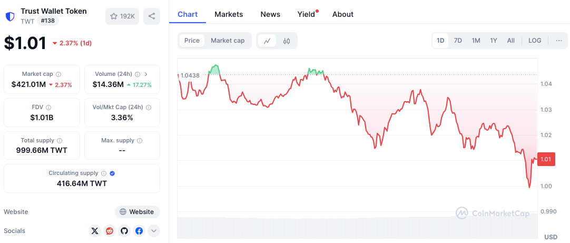Expand Volume (24h) arrow chevron
570x243 pixels.
146,74
